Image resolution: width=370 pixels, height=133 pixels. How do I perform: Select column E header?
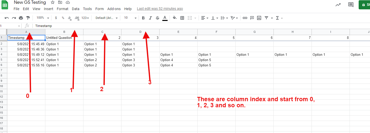point(178,32)
